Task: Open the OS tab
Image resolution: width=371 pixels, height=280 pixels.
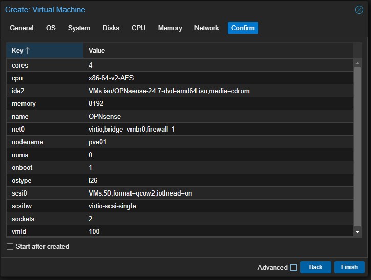Action: click(51, 28)
